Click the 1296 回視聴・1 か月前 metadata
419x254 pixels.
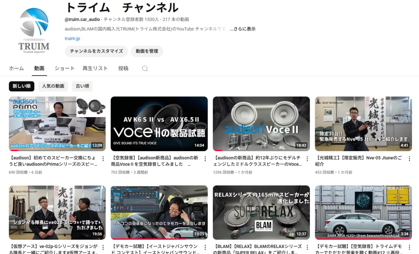tap(233, 172)
